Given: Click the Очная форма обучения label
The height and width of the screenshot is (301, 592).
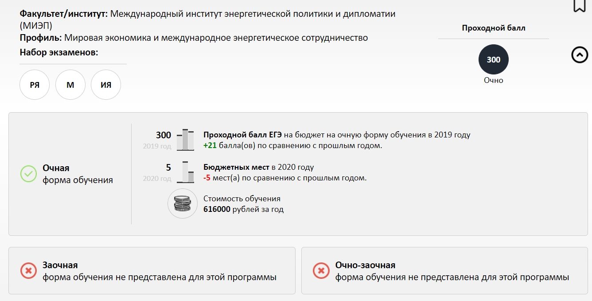Looking at the screenshot, I should [x=78, y=174].
